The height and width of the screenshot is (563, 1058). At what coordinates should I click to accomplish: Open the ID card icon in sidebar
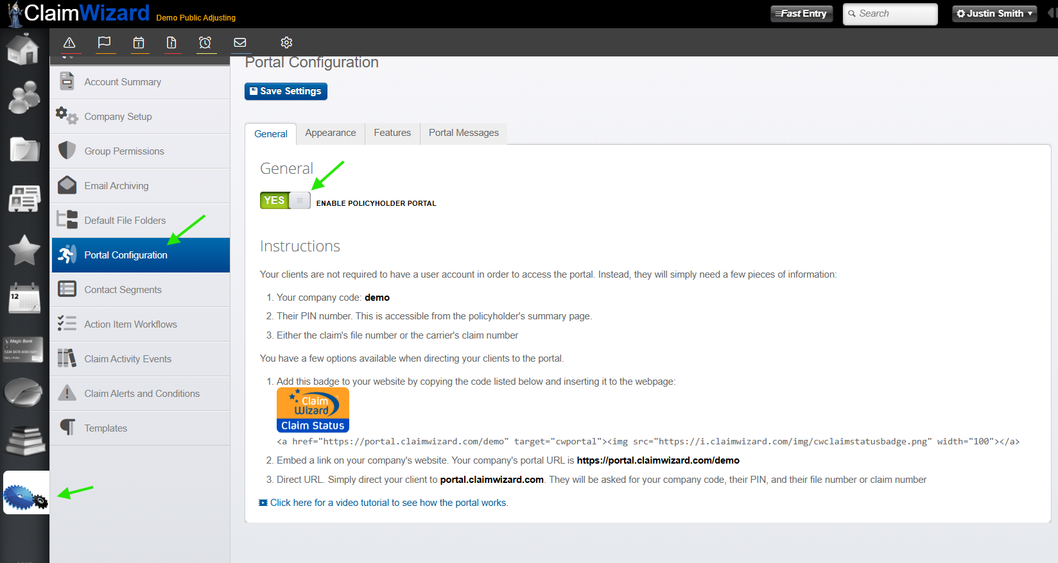pyautogui.click(x=25, y=198)
